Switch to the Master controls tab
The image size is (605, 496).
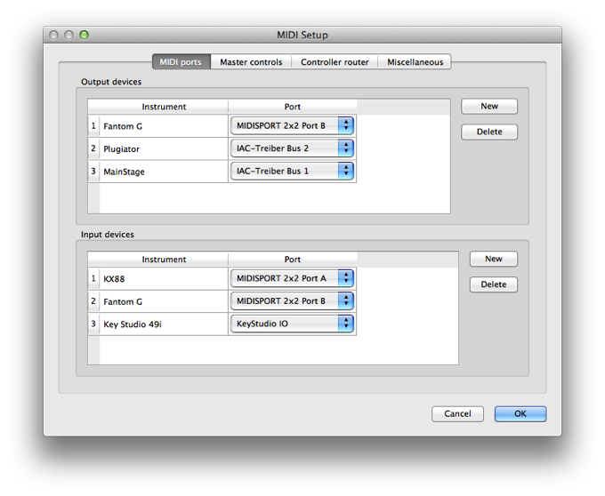tap(251, 62)
